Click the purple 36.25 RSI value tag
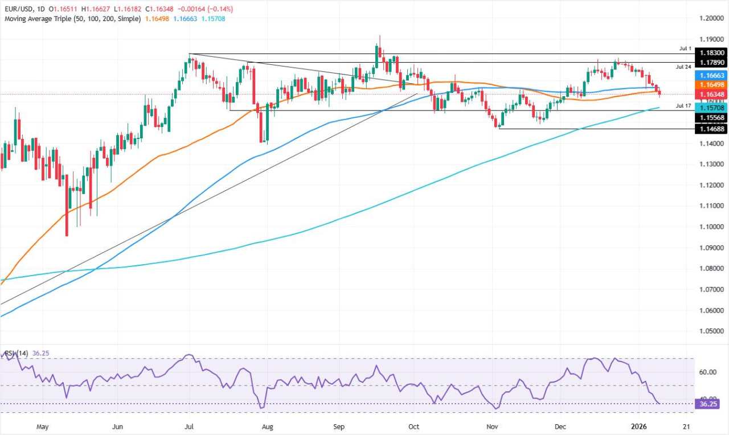729x435 pixels. (x=708, y=404)
